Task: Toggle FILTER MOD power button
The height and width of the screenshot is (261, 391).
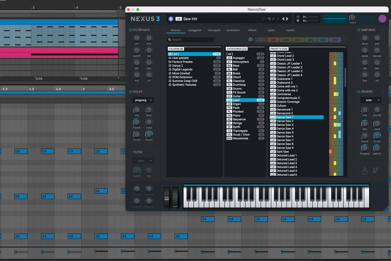Action: [131, 30]
